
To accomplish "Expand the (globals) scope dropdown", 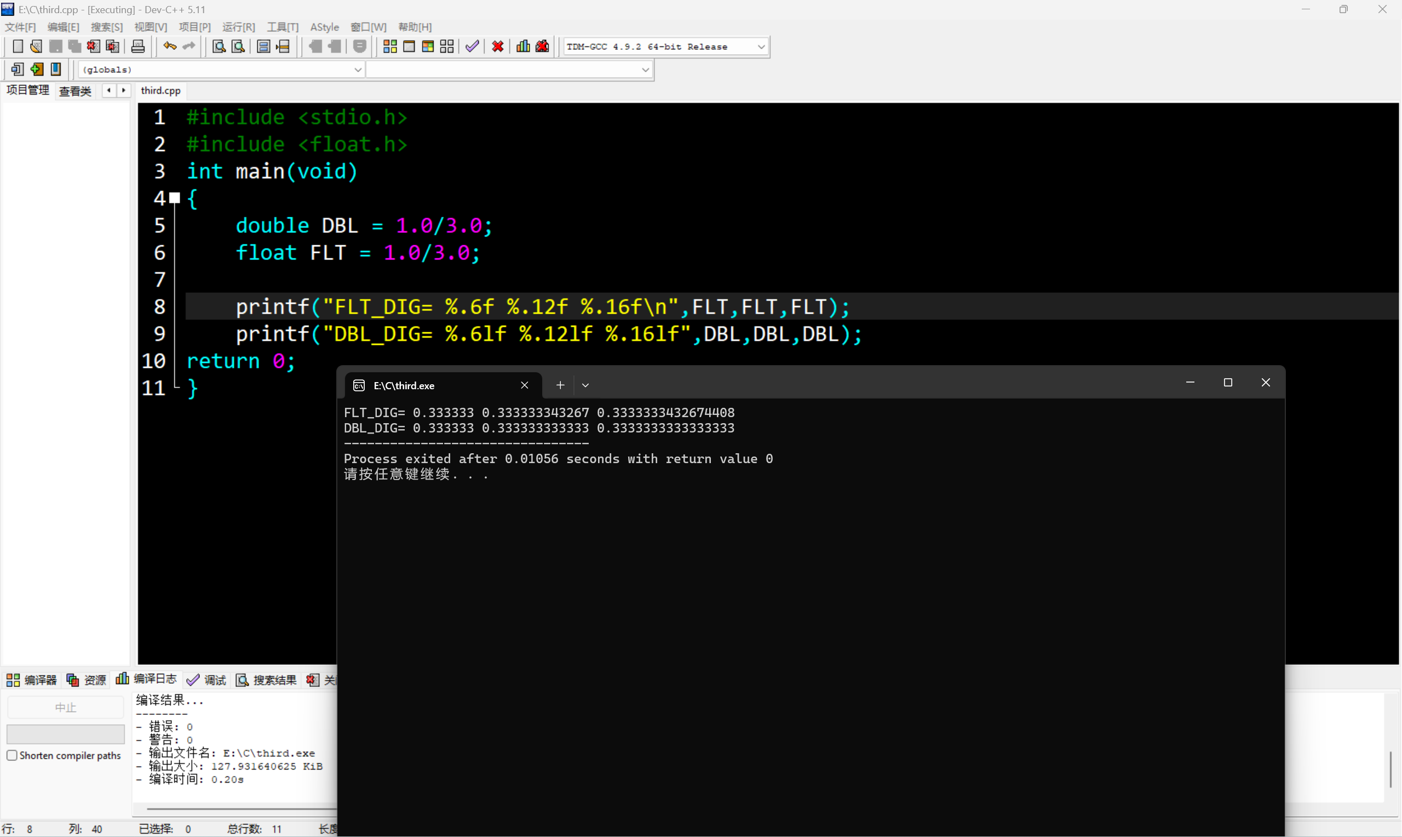I will point(358,70).
